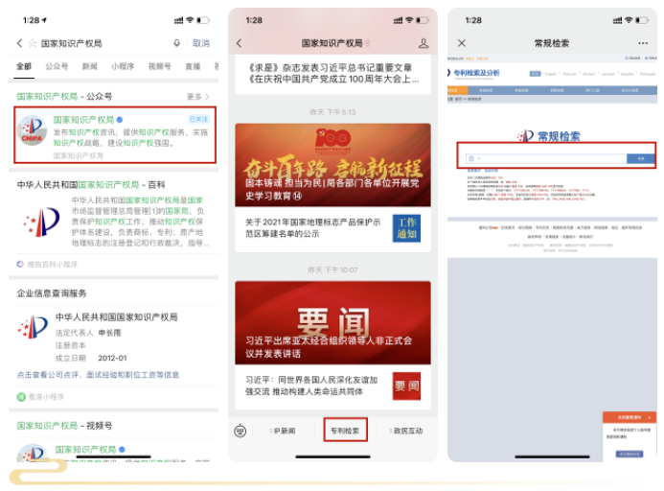Open the 视频号 tab
This screenshot has width=664, height=491.
(x=160, y=66)
